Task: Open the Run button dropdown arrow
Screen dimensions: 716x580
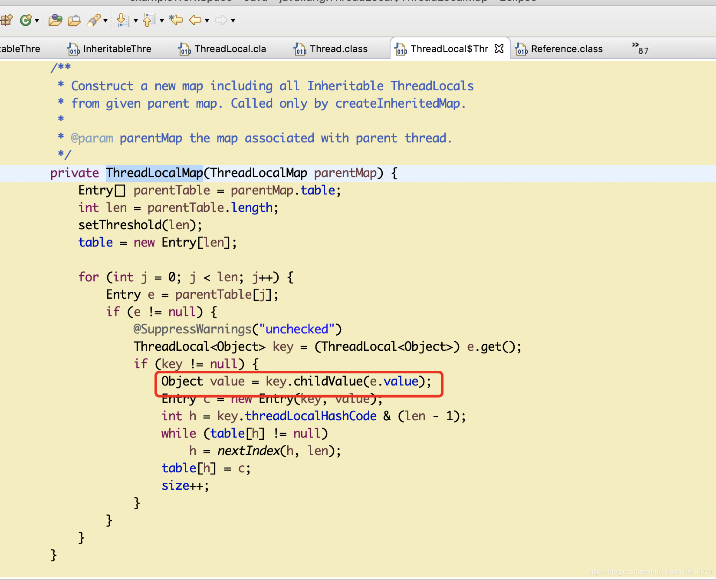Action: (x=37, y=20)
